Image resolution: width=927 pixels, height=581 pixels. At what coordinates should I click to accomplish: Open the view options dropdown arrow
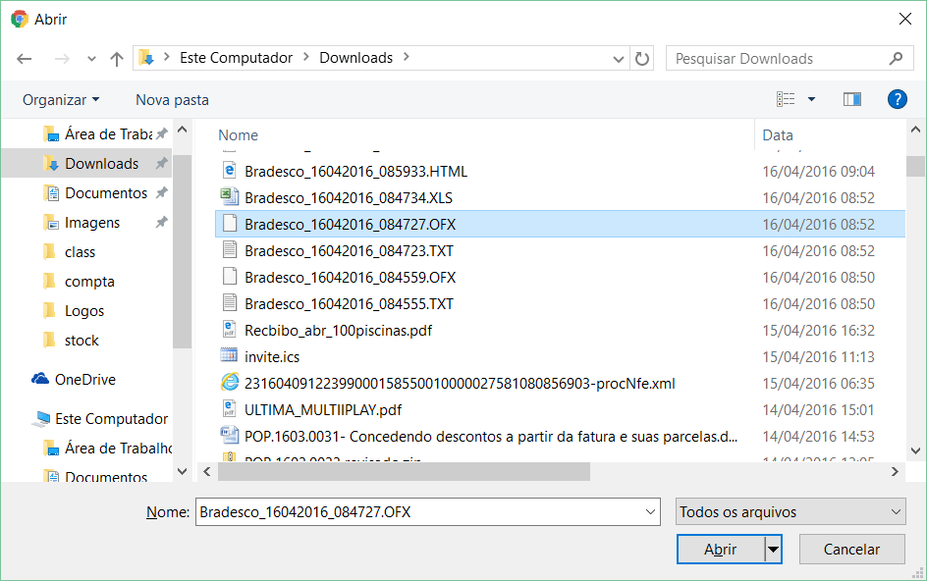point(812,99)
